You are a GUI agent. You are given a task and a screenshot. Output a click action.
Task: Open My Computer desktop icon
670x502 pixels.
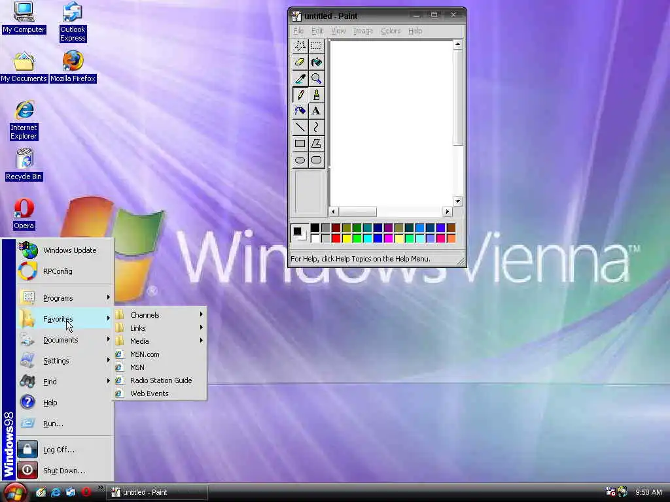[24, 17]
